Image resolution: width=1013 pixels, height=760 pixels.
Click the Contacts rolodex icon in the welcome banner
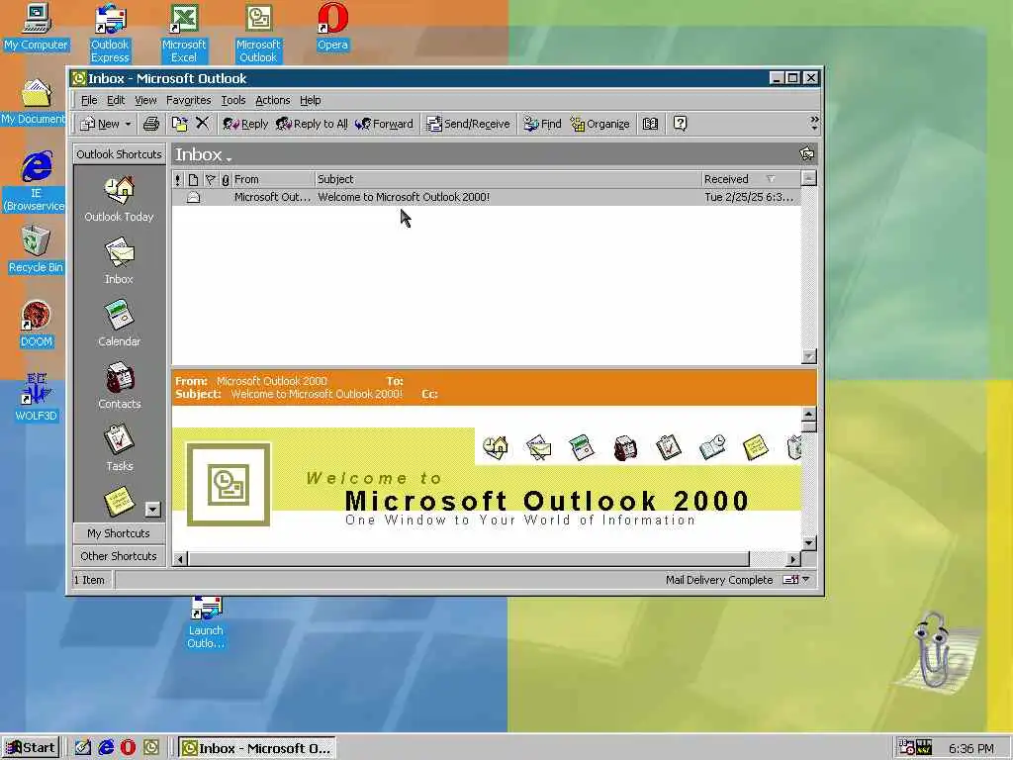pyautogui.click(x=625, y=447)
